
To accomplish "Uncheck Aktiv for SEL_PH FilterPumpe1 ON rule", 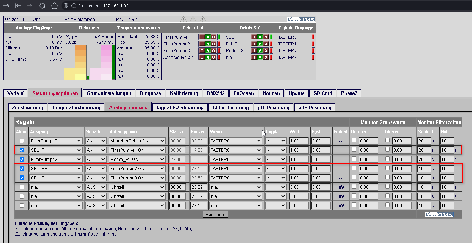I will click(22, 150).
